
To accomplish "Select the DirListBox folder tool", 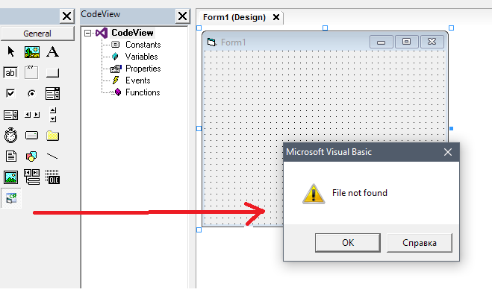I will pos(52,136).
